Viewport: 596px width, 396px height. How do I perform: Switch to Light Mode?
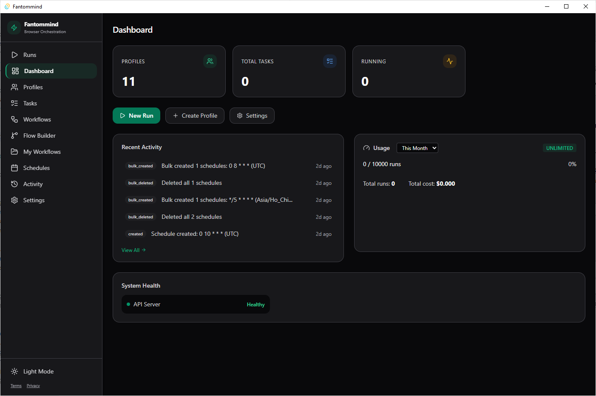pyautogui.click(x=51, y=371)
